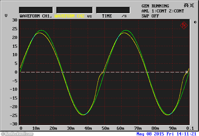Click the red R&S diamond logo
The height and width of the screenshot is (136, 199).
184,25
